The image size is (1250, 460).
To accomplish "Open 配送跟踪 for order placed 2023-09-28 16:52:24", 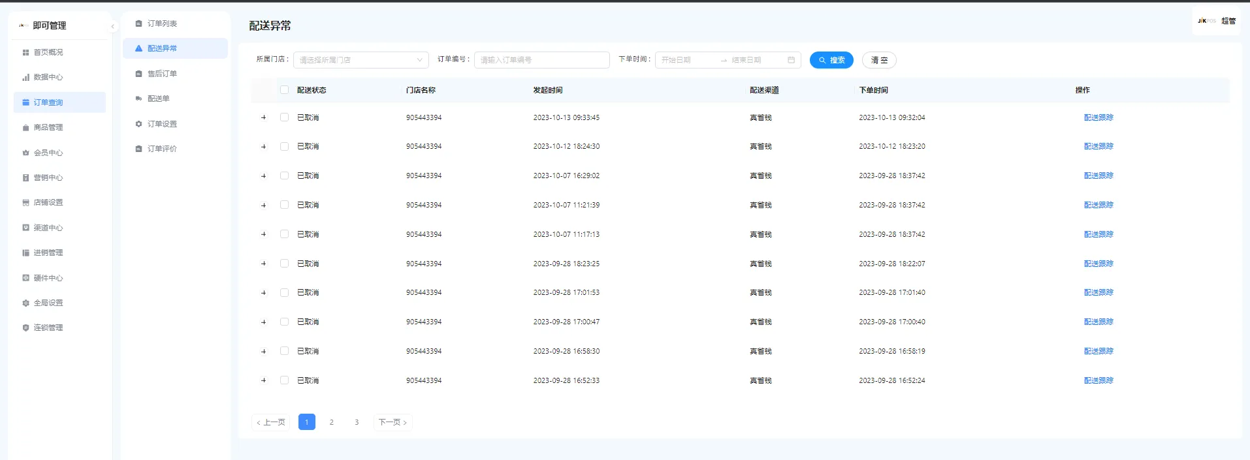I will (x=1098, y=380).
